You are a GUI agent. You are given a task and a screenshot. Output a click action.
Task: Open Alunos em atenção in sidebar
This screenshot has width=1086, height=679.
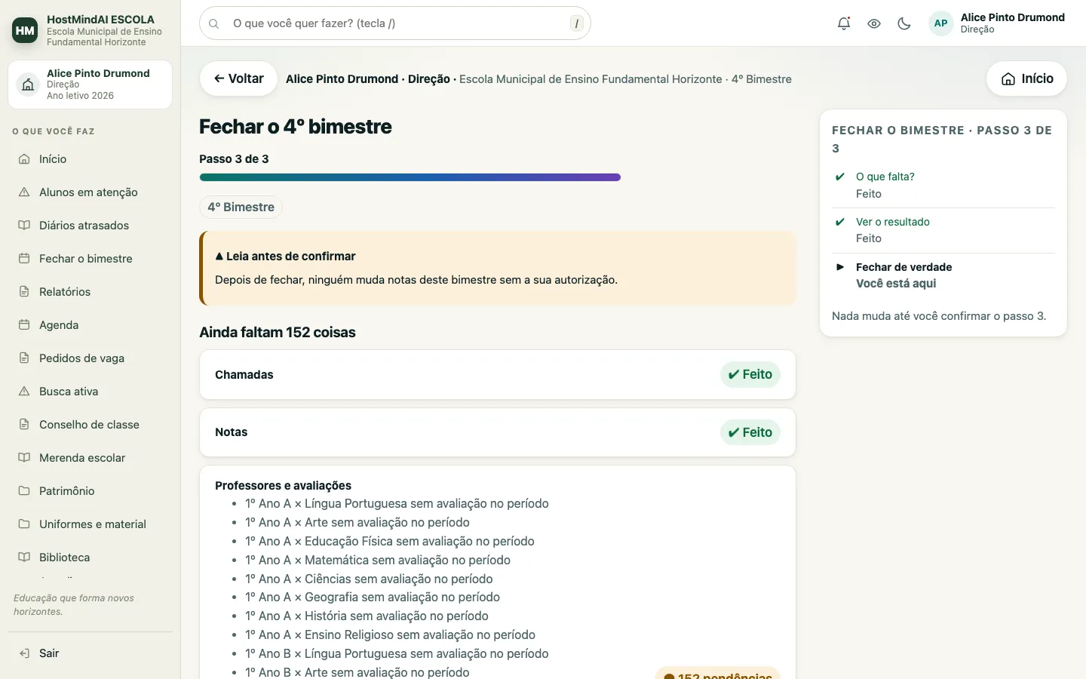tap(90, 192)
